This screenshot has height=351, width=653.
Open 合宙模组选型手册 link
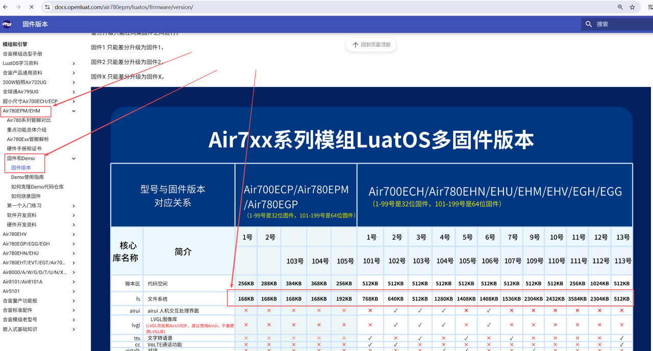(x=22, y=54)
